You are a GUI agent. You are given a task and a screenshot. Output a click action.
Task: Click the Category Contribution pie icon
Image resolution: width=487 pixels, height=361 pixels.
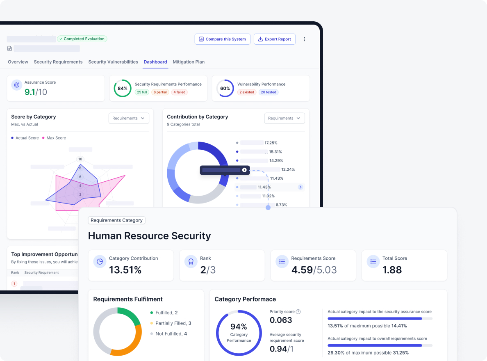point(100,262)
